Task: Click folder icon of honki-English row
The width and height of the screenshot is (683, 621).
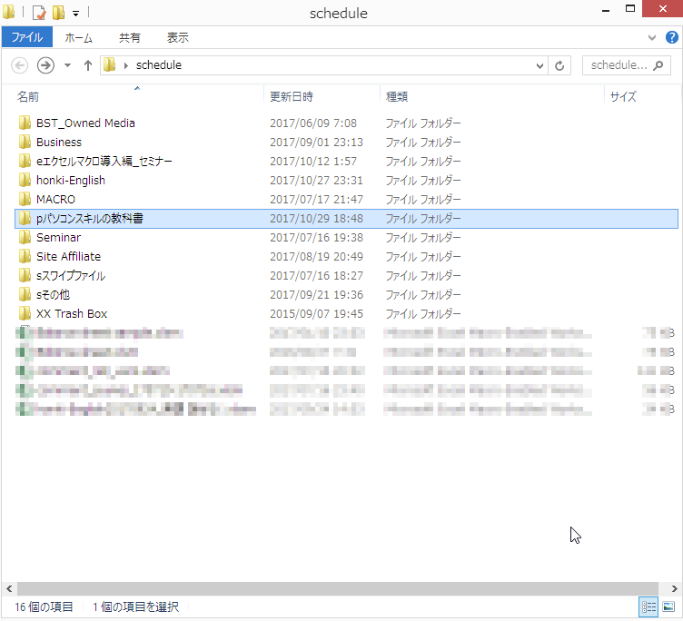Action: pos(25,180)
